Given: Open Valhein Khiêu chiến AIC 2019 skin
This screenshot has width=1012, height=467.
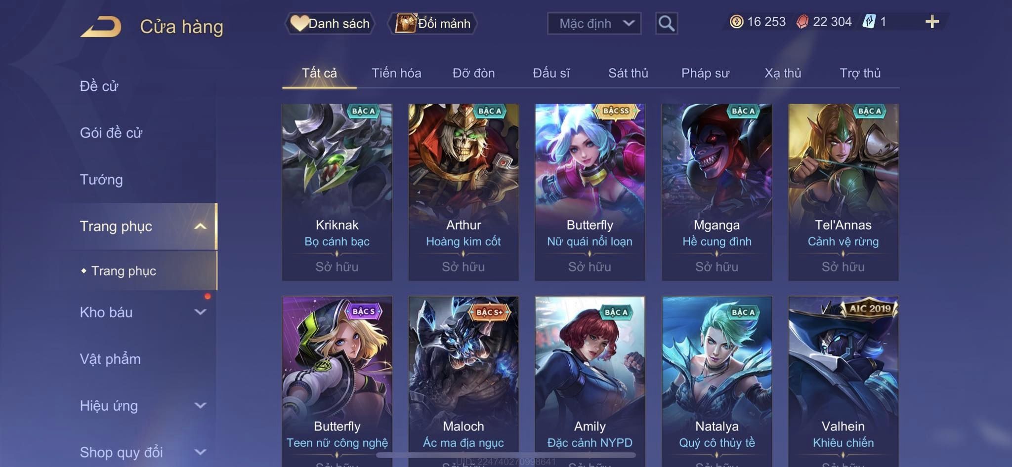Looking at the screenshot, I should tap(843, 381).
